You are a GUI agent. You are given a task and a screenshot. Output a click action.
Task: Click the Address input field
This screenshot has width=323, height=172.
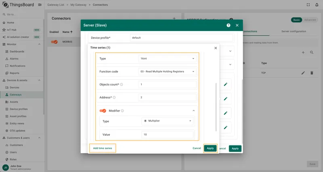167,97
